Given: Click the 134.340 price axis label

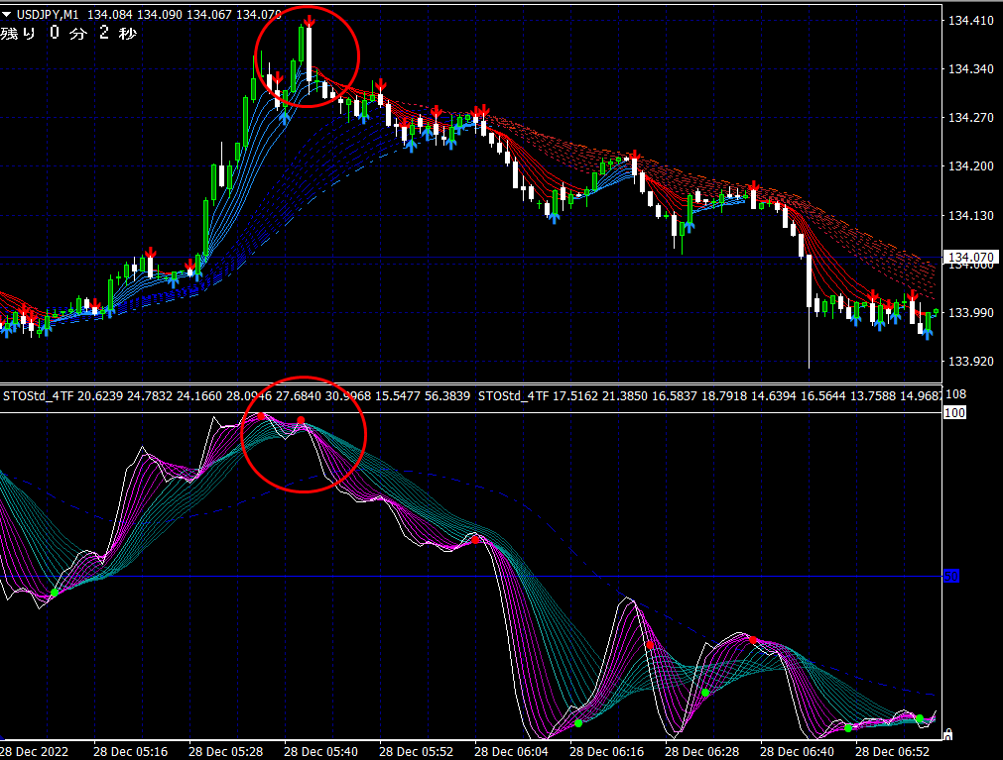Looking at the screenshot, I should 970,69.
